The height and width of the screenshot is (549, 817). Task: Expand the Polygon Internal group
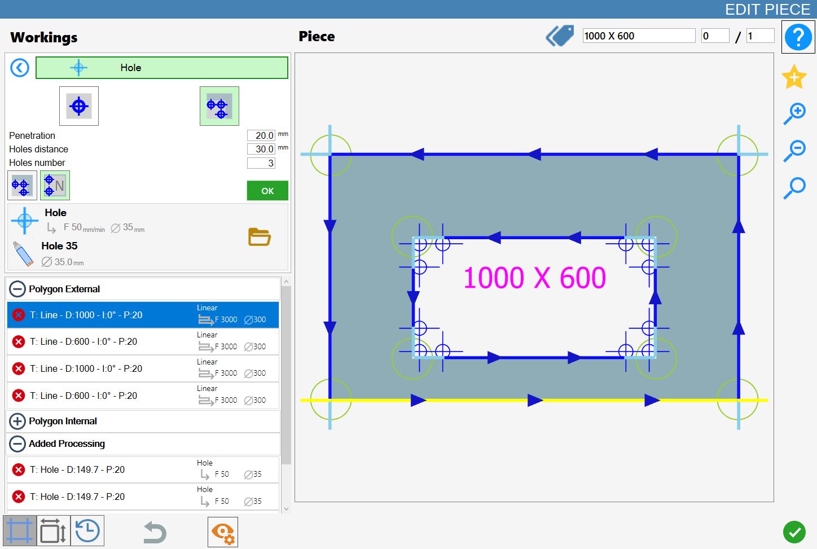(x=17, y=421)
